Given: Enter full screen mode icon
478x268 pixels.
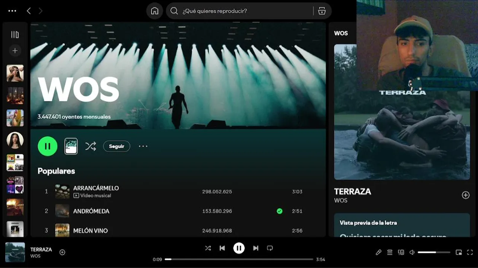Looking at the screenshot, I should click(470, 252).
